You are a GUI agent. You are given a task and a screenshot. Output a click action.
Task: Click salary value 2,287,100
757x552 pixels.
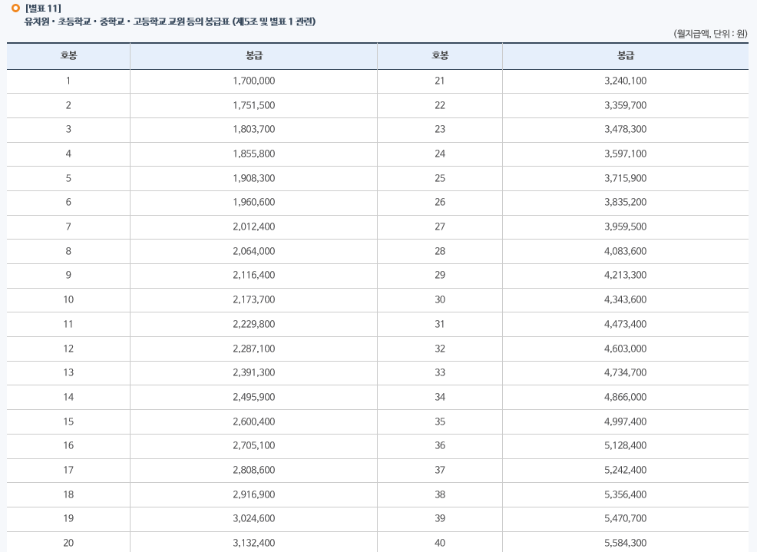pos(254,349)
